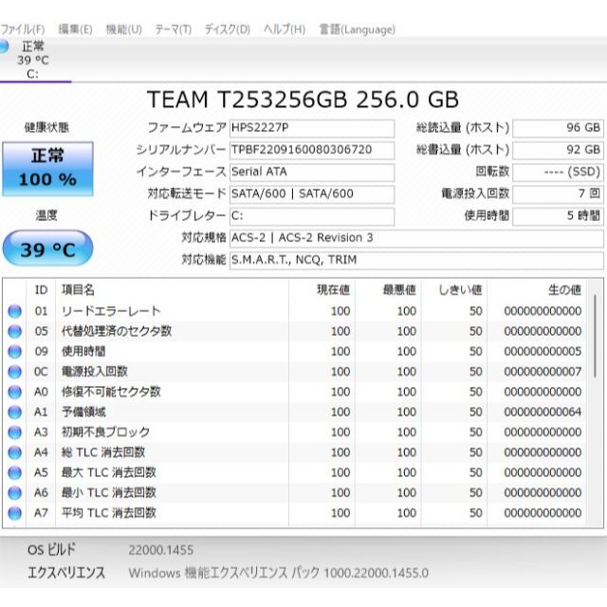
Task: Click the ID column header
Action: pyautogui.click(x=41, y=290)
